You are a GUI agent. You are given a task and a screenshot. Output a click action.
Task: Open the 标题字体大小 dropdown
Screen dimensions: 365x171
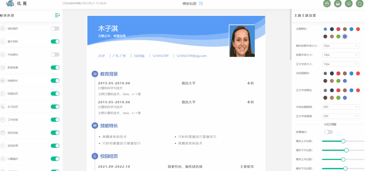tap(341, 55)
